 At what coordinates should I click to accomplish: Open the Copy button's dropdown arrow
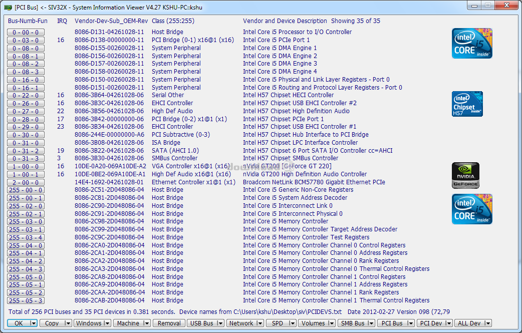[68, 323]
